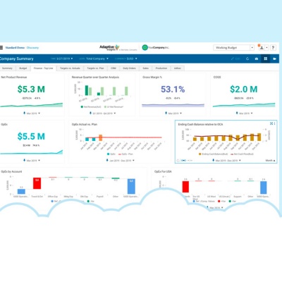Toggle the Net Revenue(Act) legend item

pyautogui.click(x=91, y=107)
